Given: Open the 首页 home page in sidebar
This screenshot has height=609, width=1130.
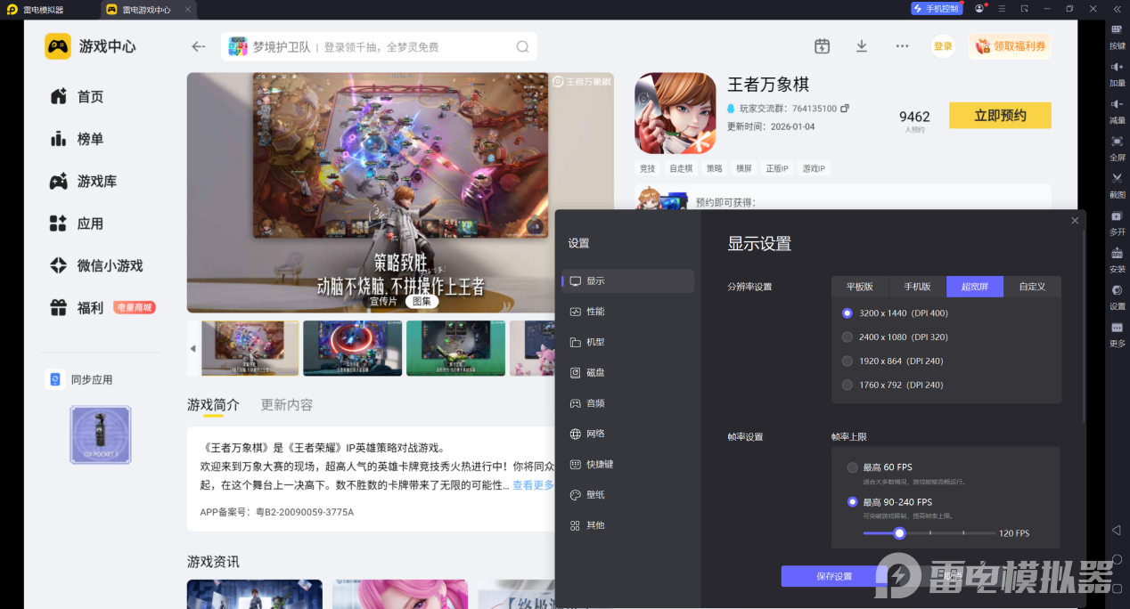Looking at the screenshot, I should pos(77,96).
